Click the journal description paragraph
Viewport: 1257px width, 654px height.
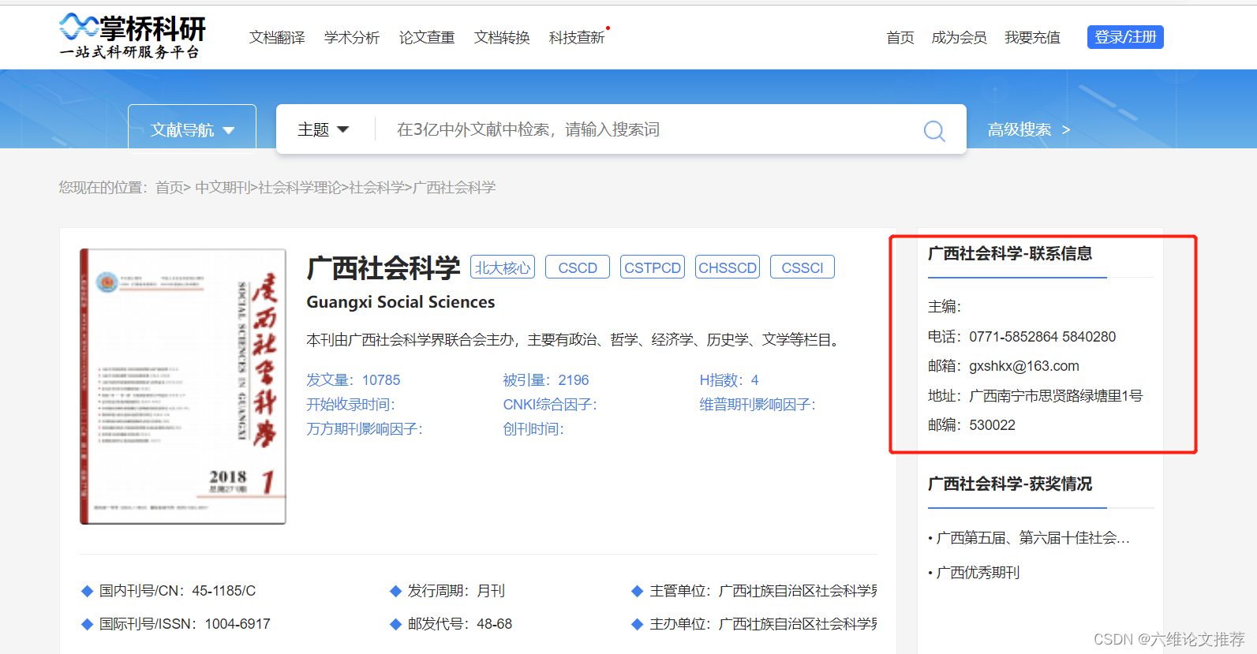[x=575, y=340]
